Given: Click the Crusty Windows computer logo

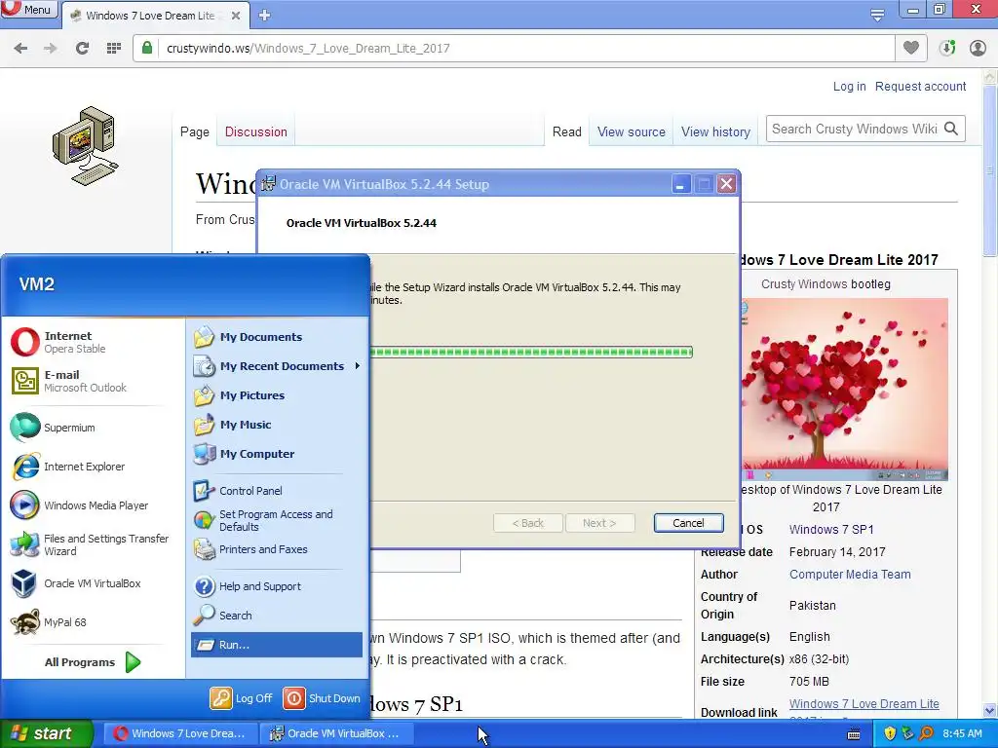Looking at the screenshot, I should (x=86, y=146).
